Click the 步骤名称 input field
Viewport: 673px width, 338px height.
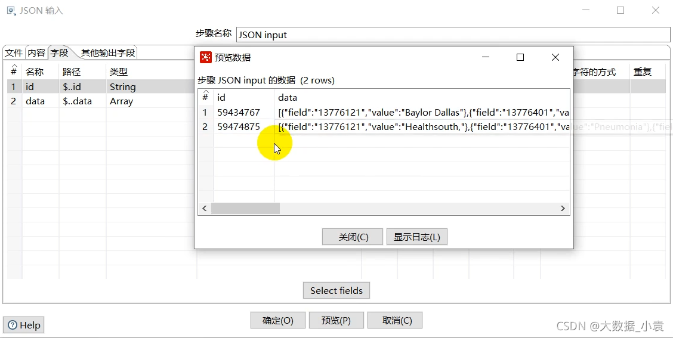click(453, 35)
